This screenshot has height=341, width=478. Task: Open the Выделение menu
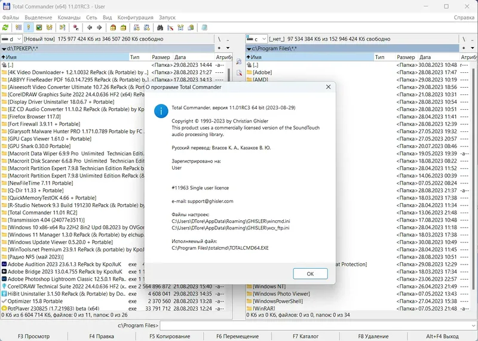[38, 17]
